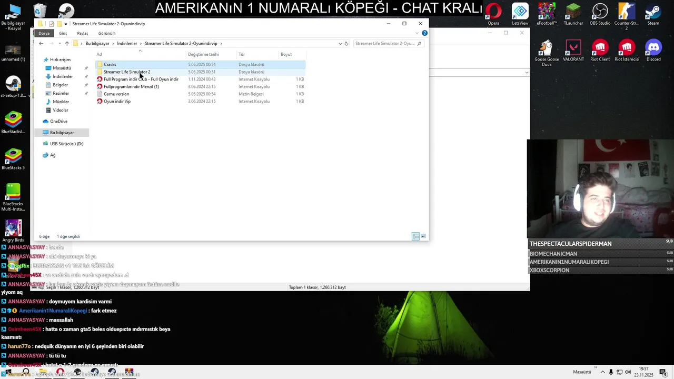The width and height of the screenshot is (674, 379).
Task: Go back with Explorer back arrow
Action: tap(41, 44)
